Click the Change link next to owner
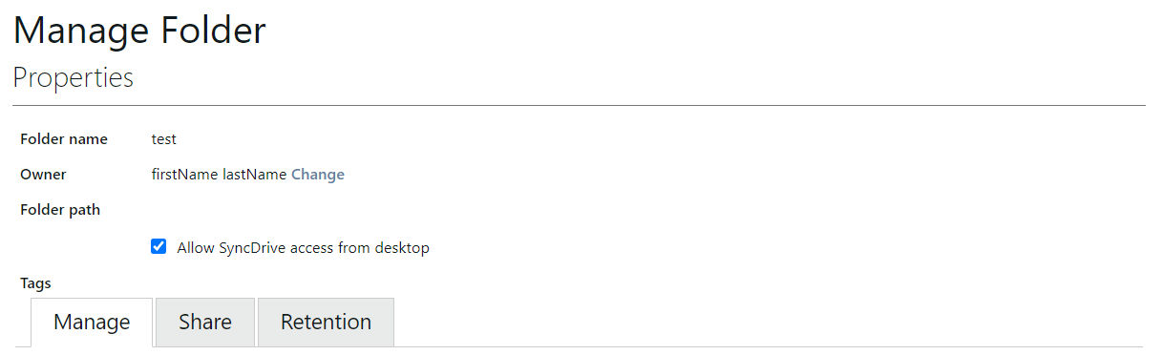Image resolution: width=1162 pixels, height=355 pixels. [x=318, y=175]
